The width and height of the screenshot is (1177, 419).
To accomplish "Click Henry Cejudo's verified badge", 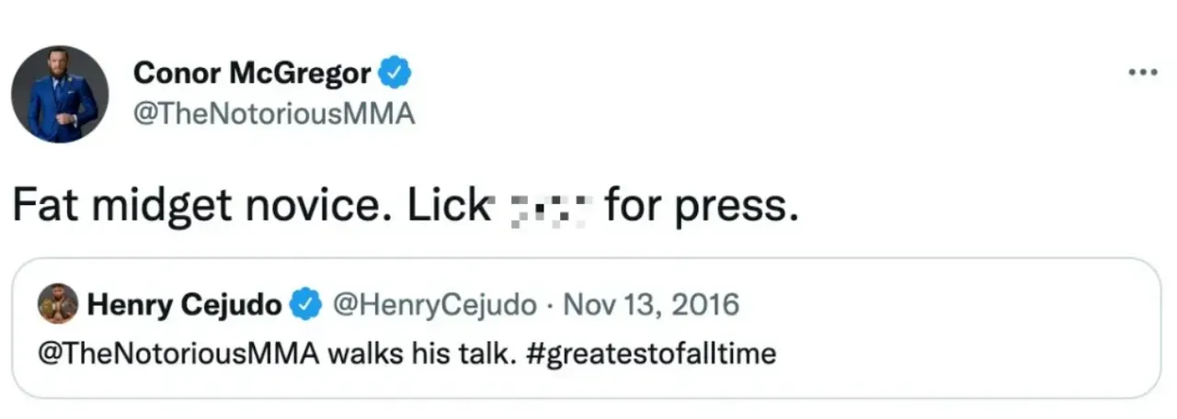I will 306,304.
